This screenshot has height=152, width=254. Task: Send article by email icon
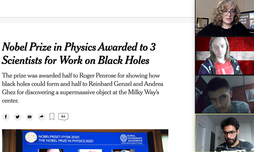[x=29, y=117]
